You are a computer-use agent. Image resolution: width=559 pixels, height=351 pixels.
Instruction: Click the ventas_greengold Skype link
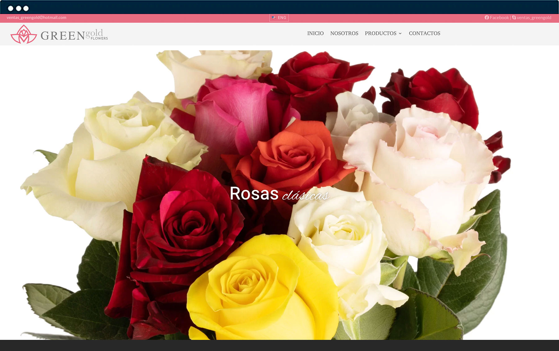[x=534, y=18]
